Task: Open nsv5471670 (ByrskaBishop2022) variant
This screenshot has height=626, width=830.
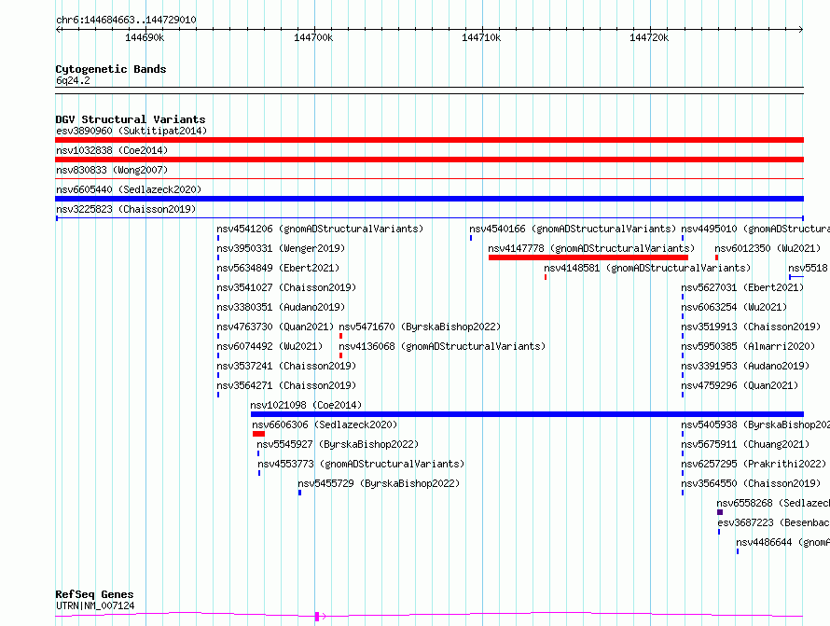Action: pyautogui.click(x=420, y=327)
